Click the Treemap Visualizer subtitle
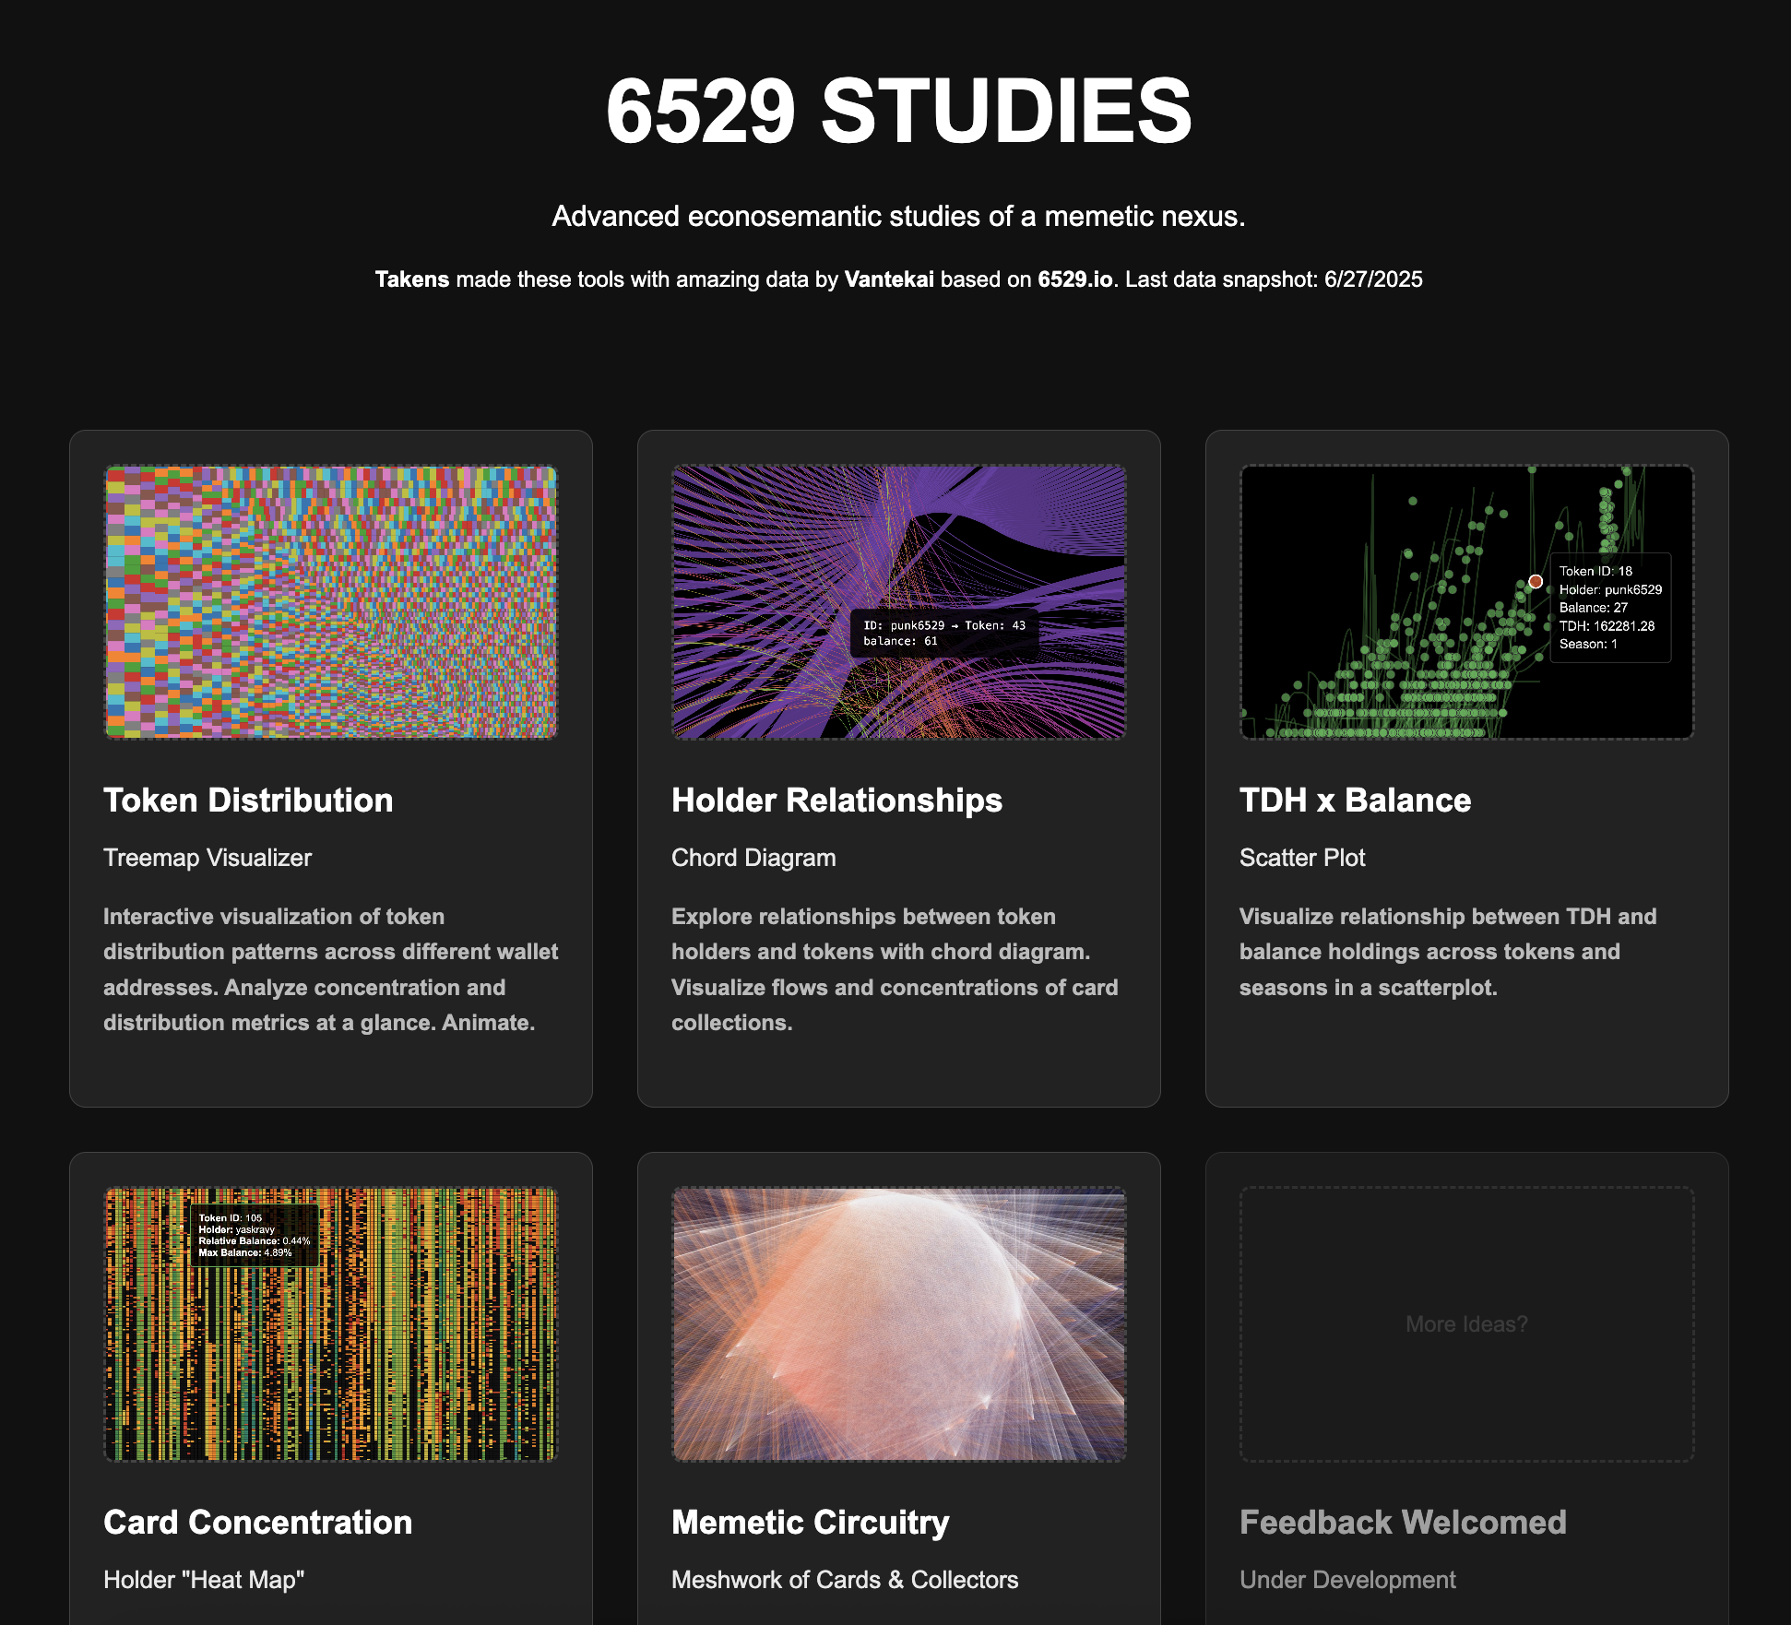Viewport: 1791px width, 1625px height. click(208, 858)
